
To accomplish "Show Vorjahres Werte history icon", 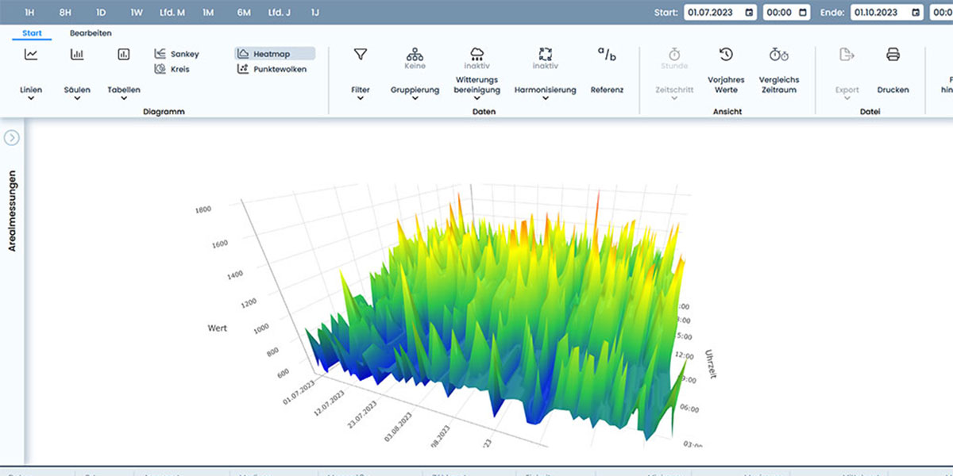I will point(726,54).
